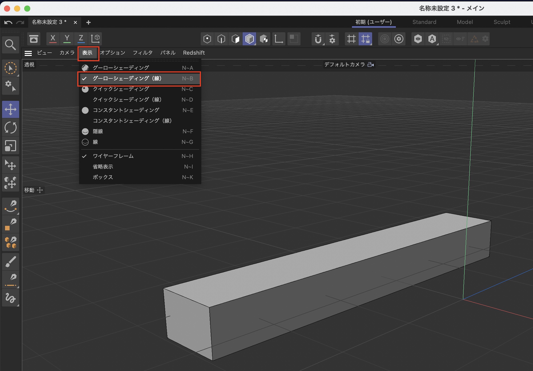Toggle X axis lock

(x=53, y=39)
